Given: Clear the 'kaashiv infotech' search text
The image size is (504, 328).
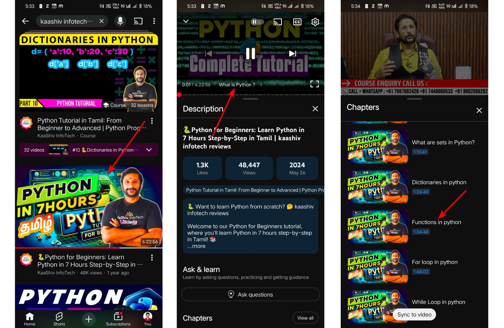Looking at the screenshot, I should click(x=101, y=21).
